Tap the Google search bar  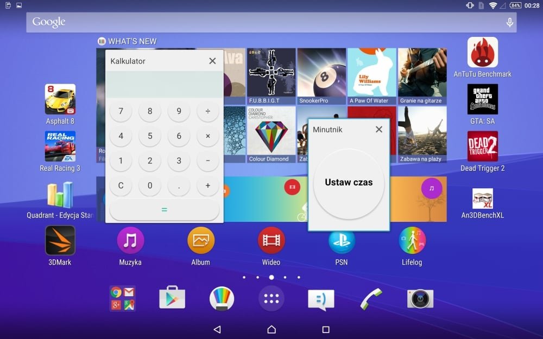click(x=271, y=22)
